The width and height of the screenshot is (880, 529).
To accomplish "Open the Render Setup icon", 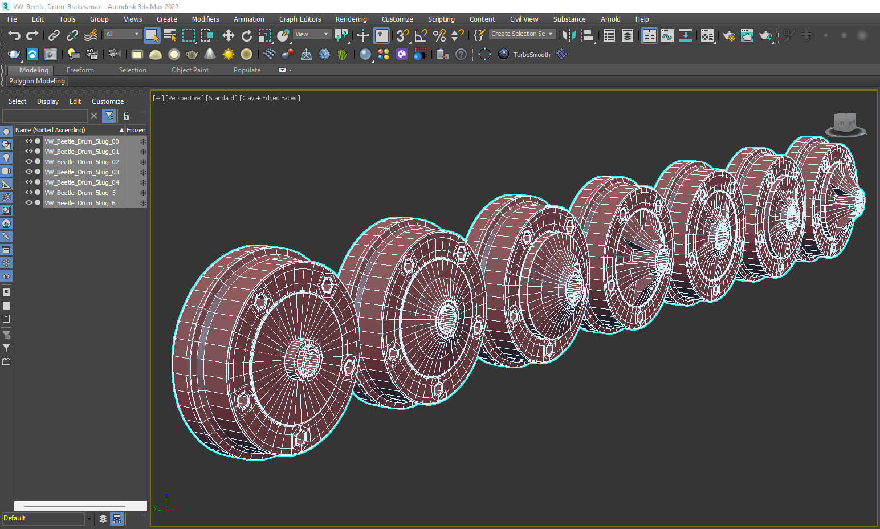I will [x=728, y=35].
